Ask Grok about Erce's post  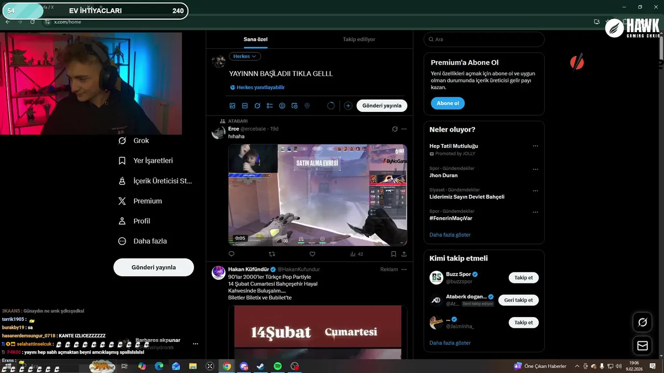(x=395, y=129)
